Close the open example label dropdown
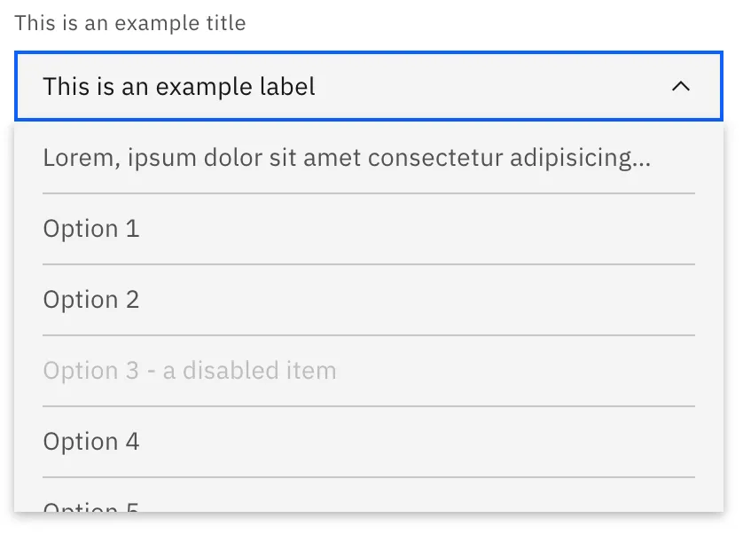 (x=680, y=86)
